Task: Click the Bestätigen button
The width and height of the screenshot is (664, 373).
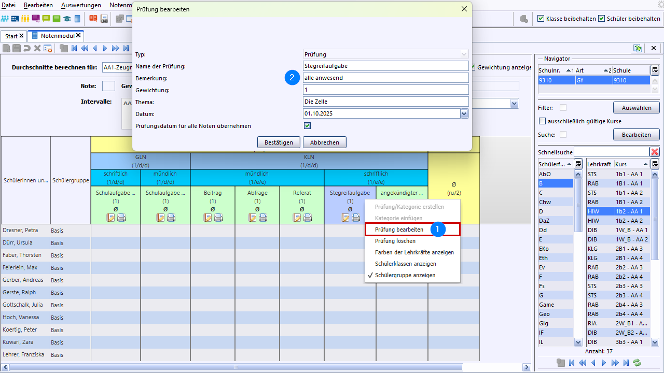Action: coord(279,142)
